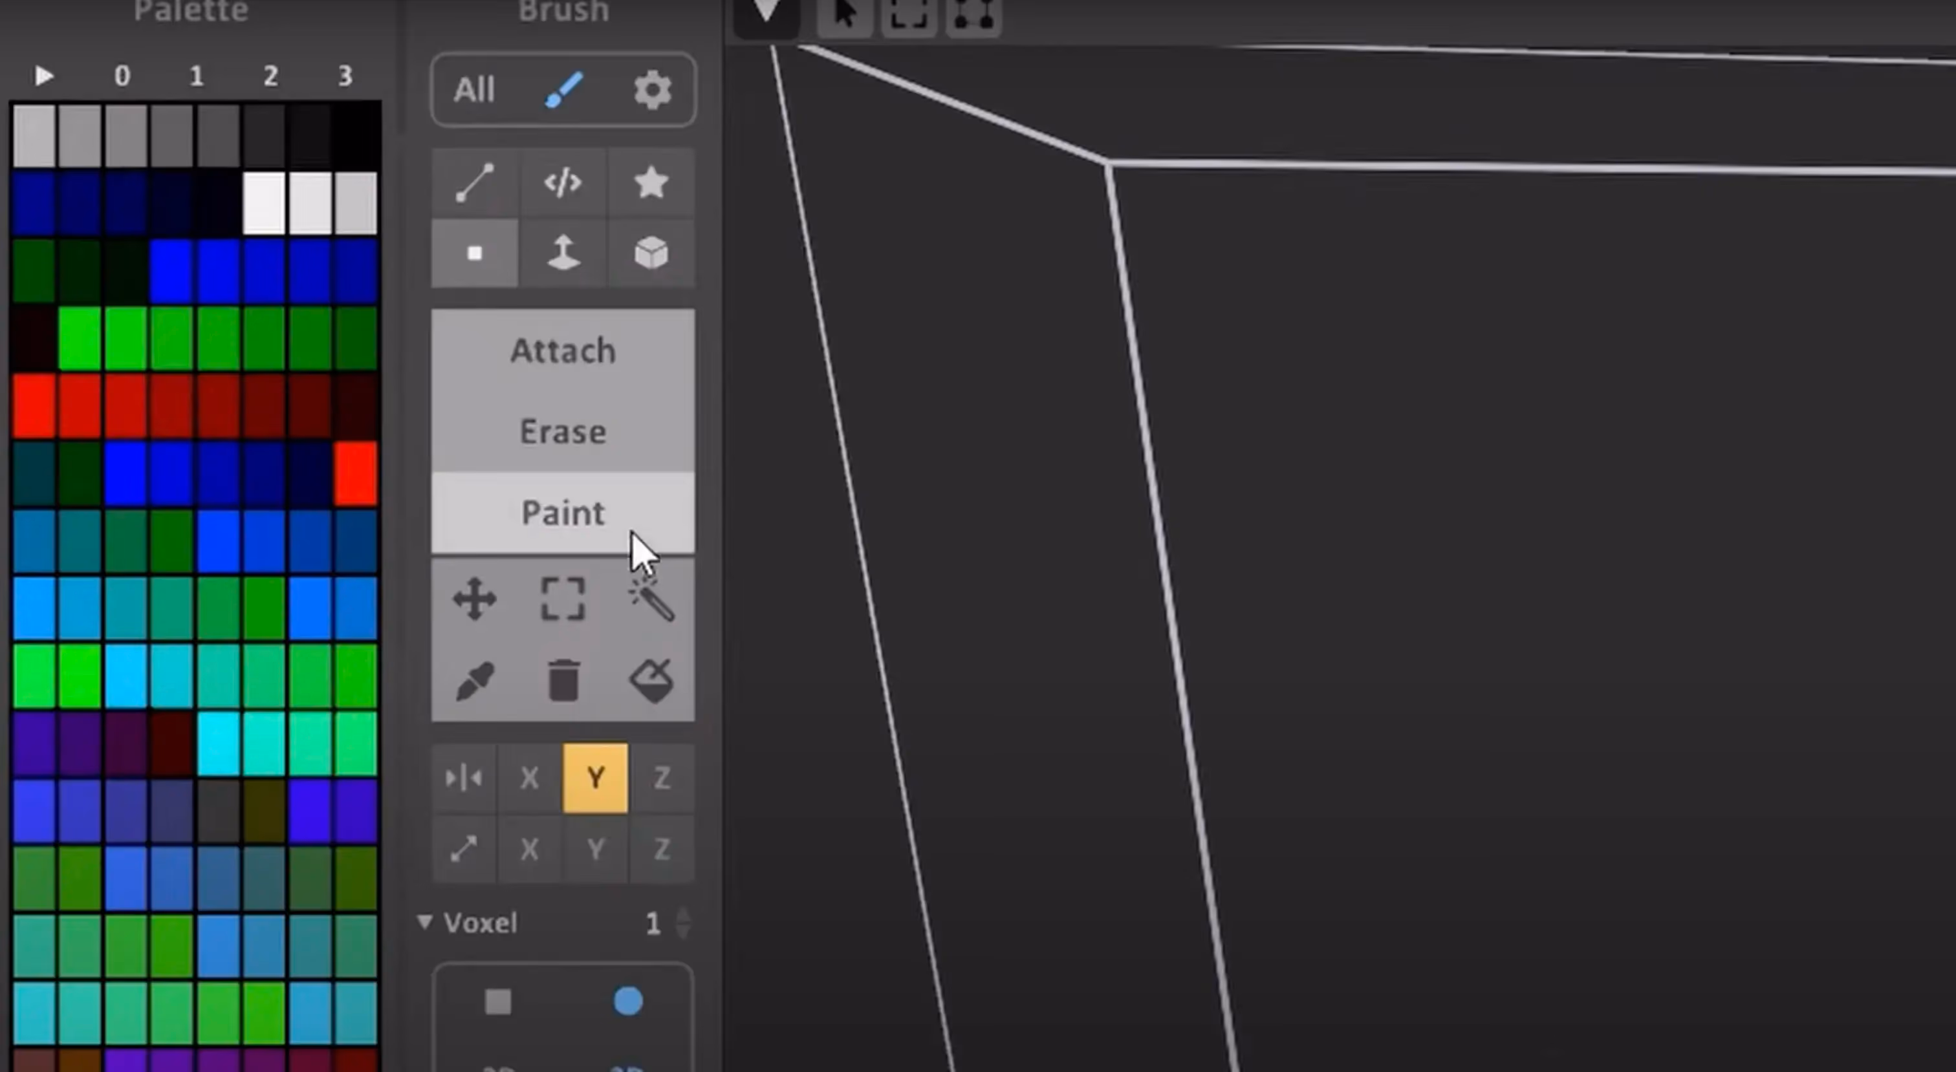Click the Palette panel header
The height and width of the screenshot is (1072, 1956).
[191, 10]
